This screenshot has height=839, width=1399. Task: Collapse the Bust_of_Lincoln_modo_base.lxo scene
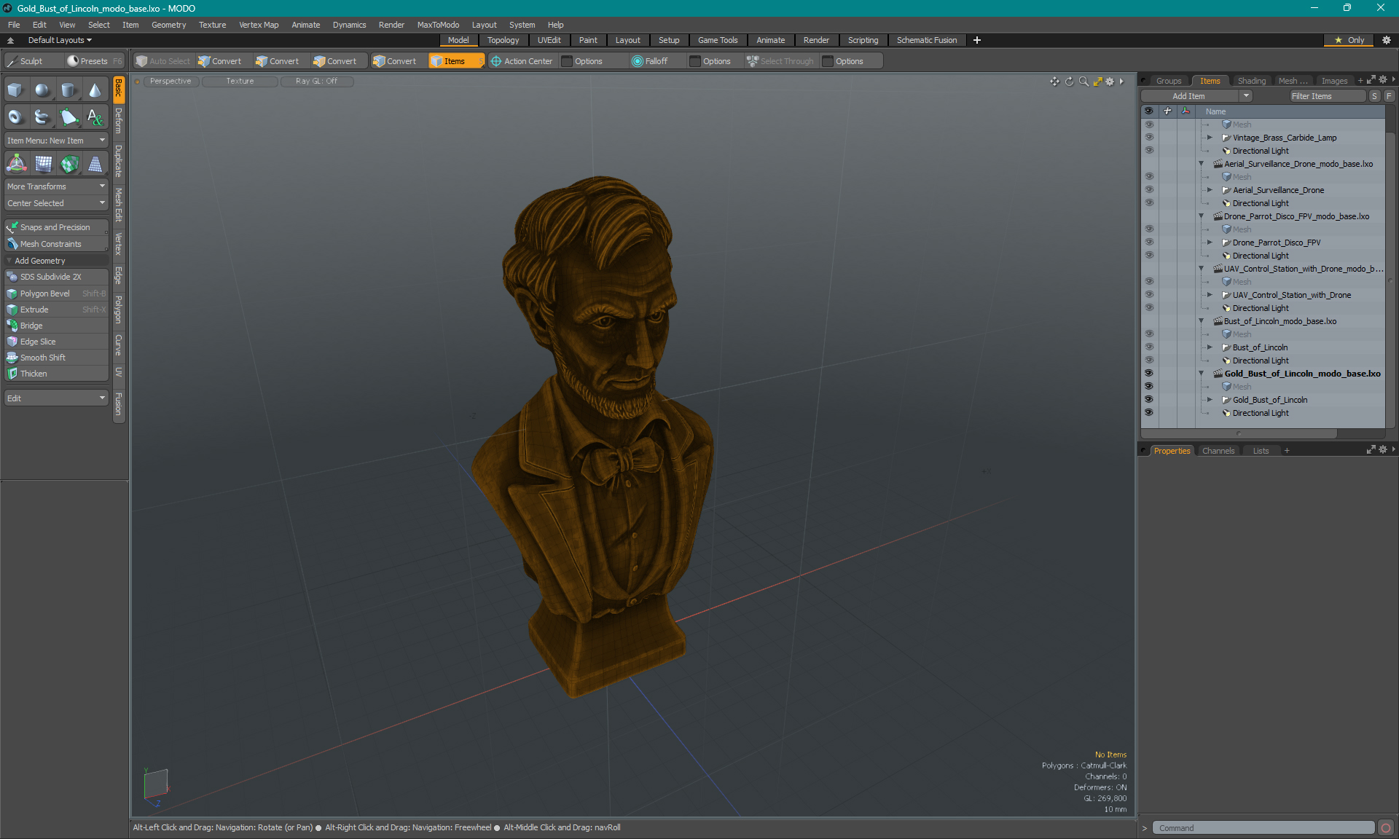1202,321
